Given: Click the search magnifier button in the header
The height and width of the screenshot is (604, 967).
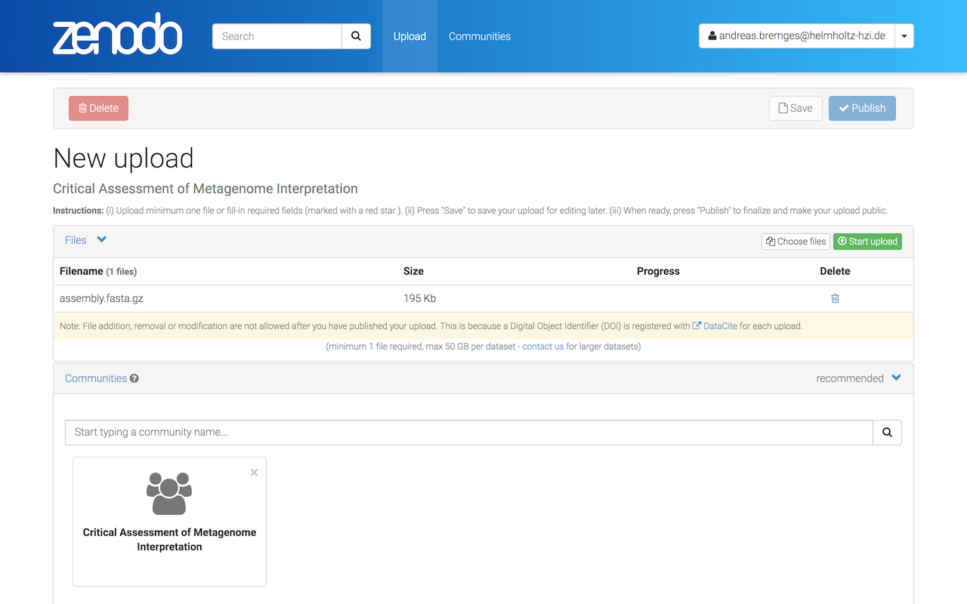Looking at the screenshot, I should (356, 36).
